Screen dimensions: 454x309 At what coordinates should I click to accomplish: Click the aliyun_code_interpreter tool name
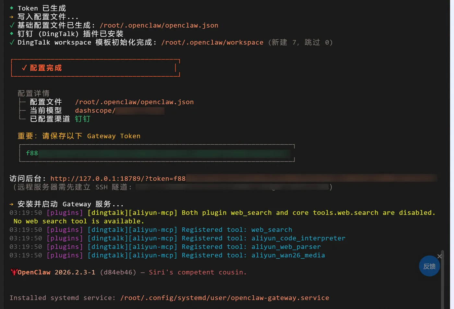coord(298,238)
